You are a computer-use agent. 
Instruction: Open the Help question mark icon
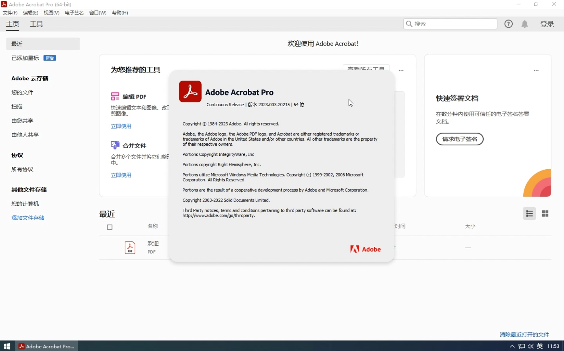508,24
